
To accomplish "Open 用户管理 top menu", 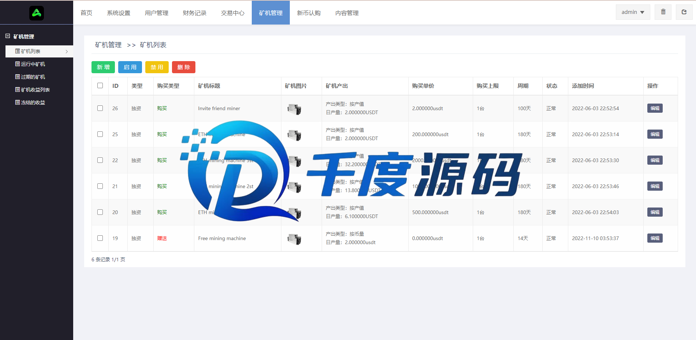I will click(157, 13).
